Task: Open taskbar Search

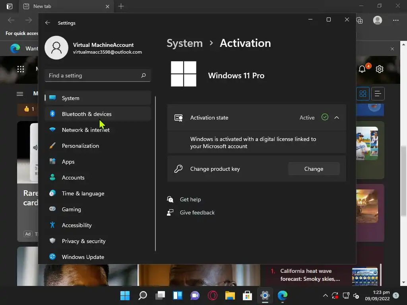Action: click(x=143, y=295)
